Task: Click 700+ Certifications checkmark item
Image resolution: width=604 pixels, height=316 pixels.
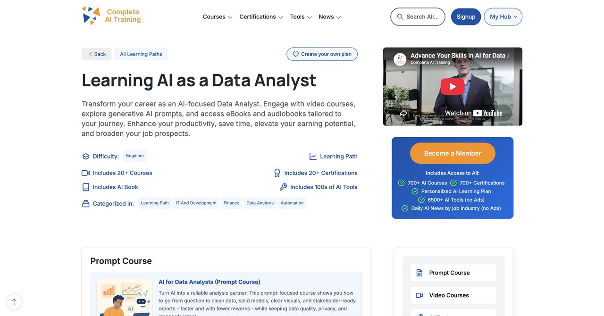Action: pyautogui.click(x=477, y=183)
